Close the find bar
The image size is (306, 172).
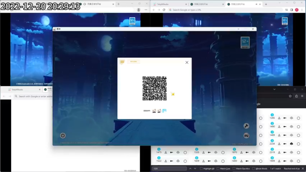pyautogui.click(x=303, y=169)
